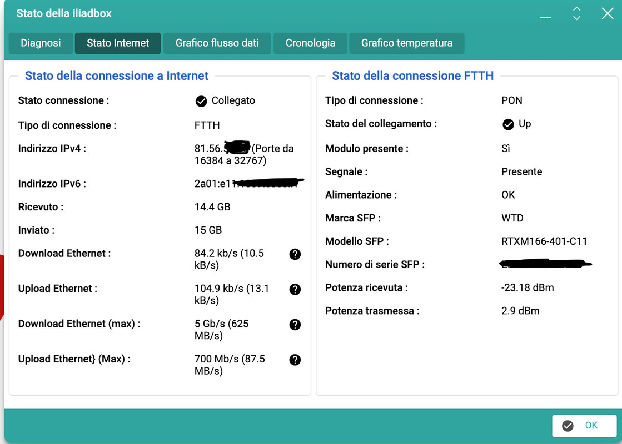Select the IPv6 address starting with 2a01
This screenshot has width=622, height=444.
click(x=249, y=184)
